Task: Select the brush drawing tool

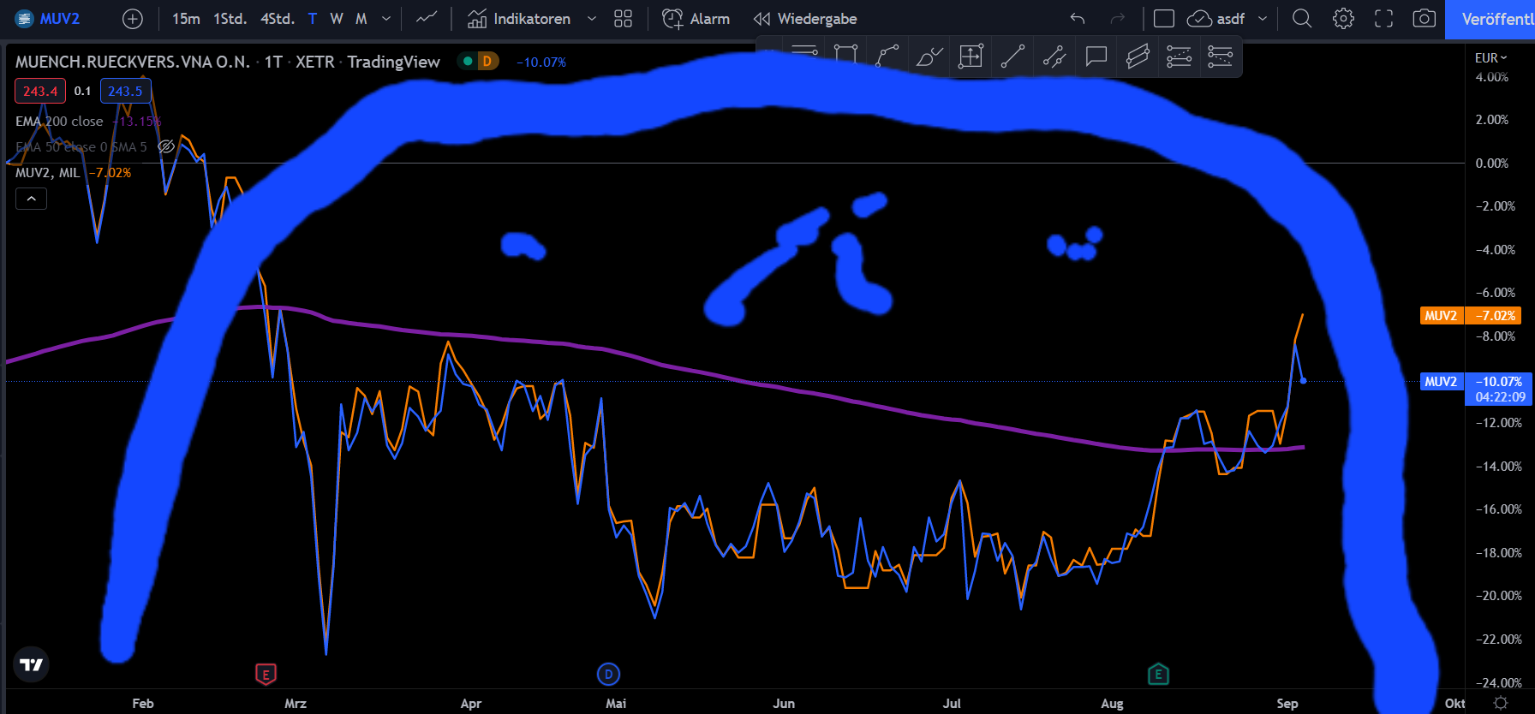Action: 929,57
